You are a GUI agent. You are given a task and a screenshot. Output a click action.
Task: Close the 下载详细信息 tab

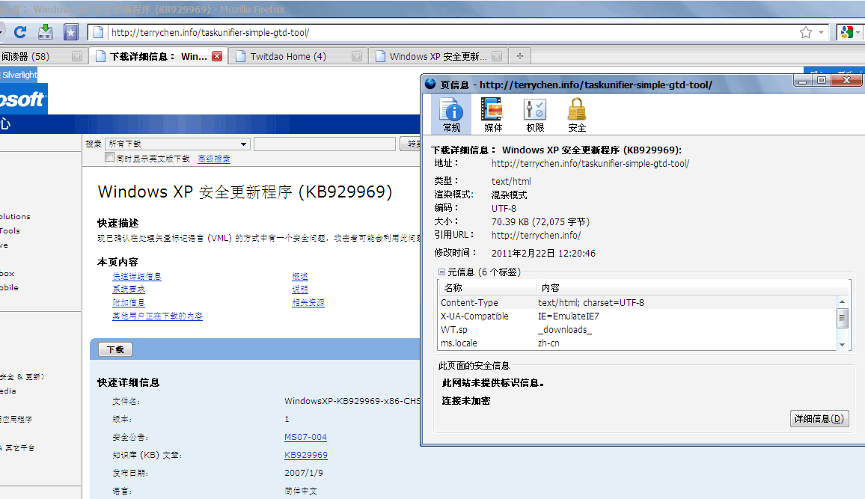[x=217, y=56]
